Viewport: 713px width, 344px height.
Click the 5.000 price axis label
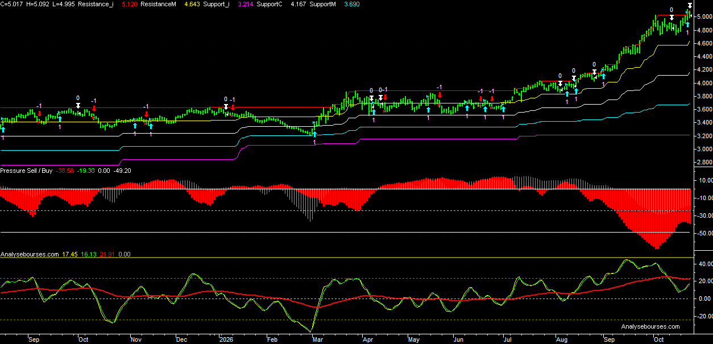(704, 16)
